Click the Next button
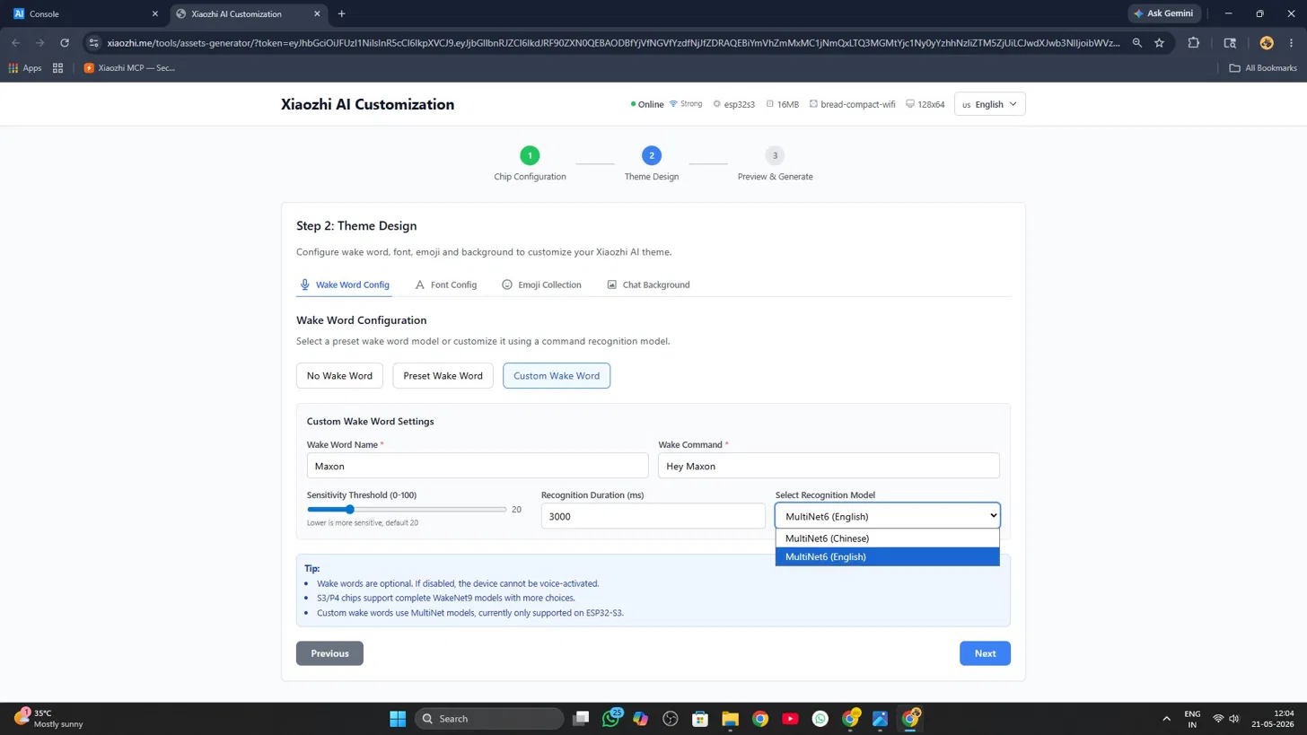The image size is (1307, 735). tap(985, 653)
